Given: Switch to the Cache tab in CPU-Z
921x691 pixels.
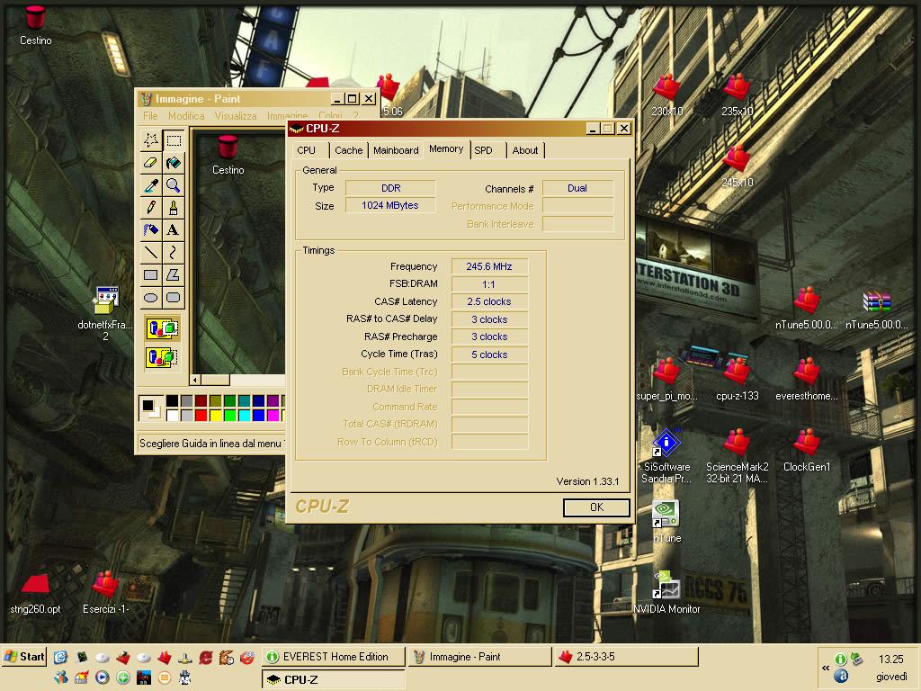Looking at the screenshot, I should click(348, 150).
